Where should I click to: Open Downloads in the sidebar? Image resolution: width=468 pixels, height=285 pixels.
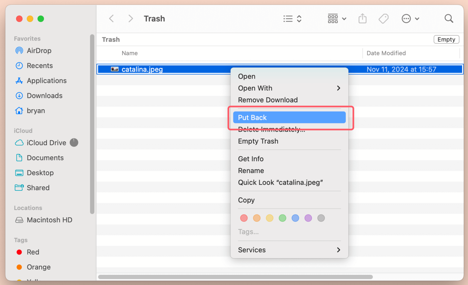coord(45,96)
